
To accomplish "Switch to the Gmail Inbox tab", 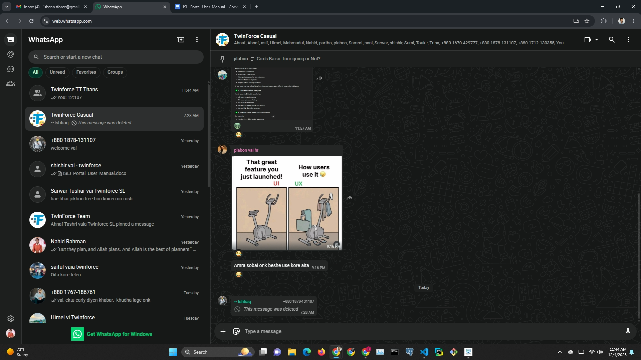I will [50, 7].
